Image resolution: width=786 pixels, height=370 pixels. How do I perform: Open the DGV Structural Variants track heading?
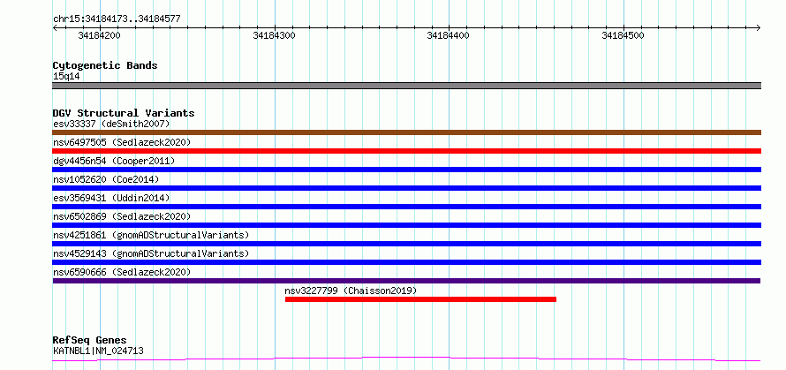[x=124, y=113]
